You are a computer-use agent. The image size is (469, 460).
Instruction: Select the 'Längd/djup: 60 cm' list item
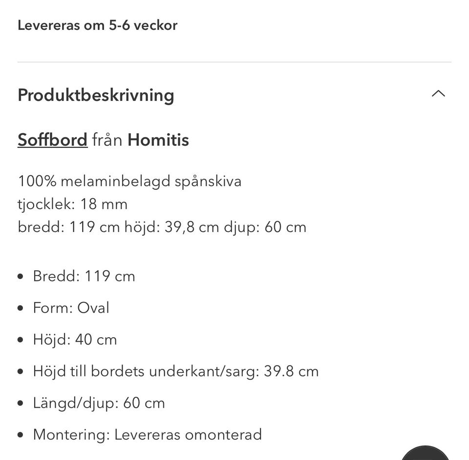(x=99, y=403)
